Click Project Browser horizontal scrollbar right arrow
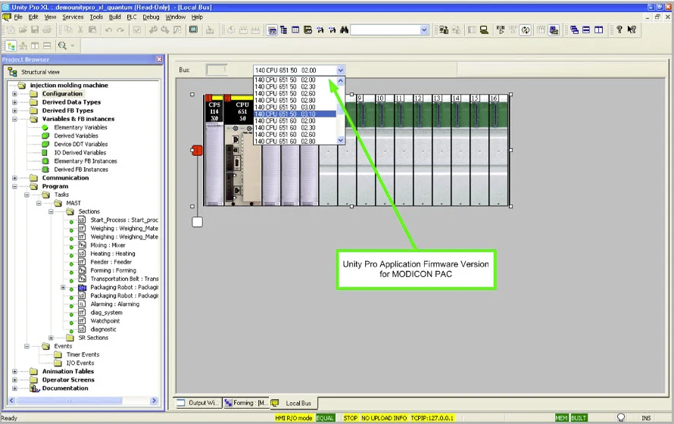 pos(154,401)
